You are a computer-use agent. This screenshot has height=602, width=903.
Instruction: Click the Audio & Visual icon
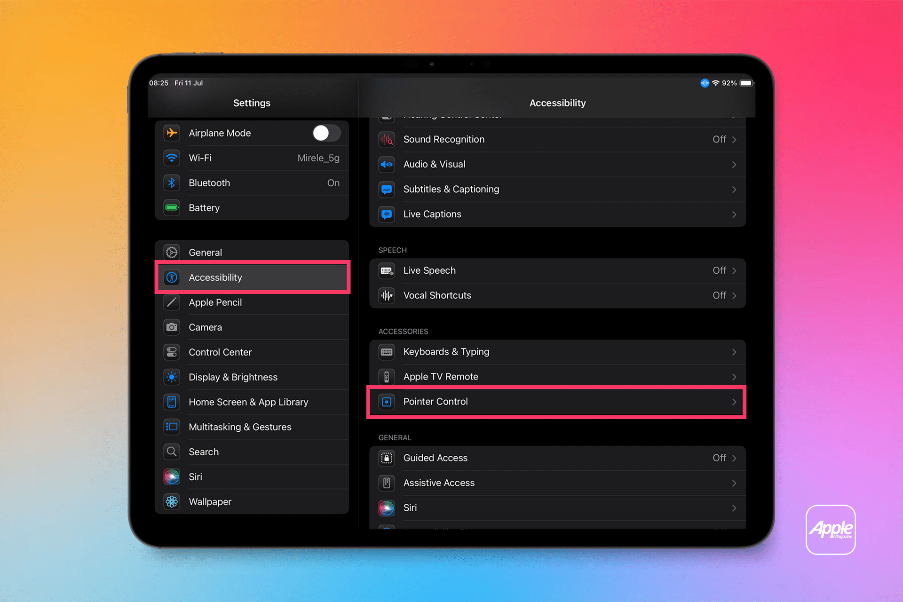coord(387,165)
